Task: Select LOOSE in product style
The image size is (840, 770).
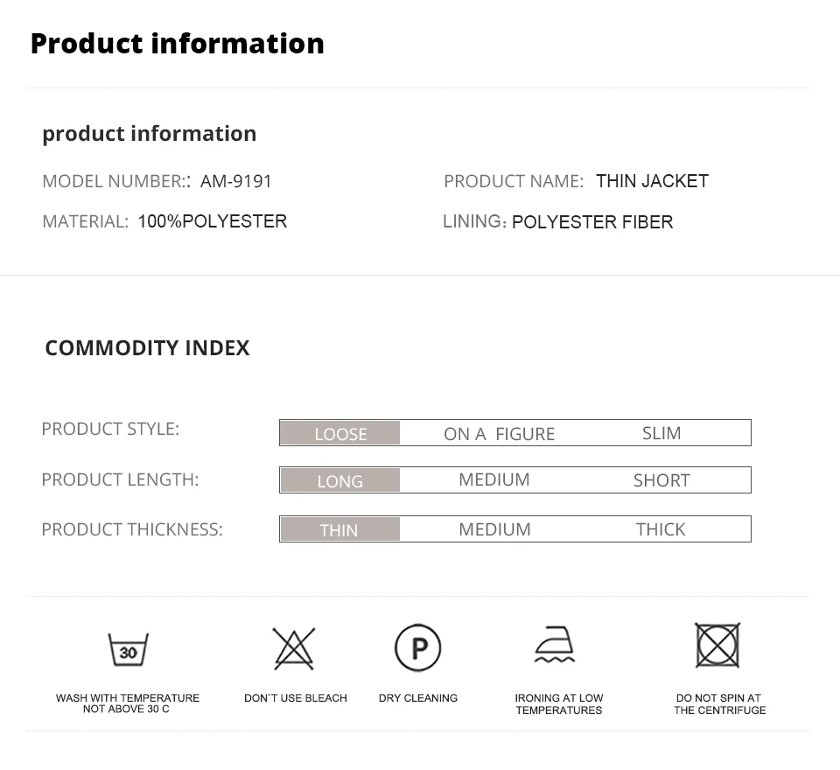Action: [340, 433]
